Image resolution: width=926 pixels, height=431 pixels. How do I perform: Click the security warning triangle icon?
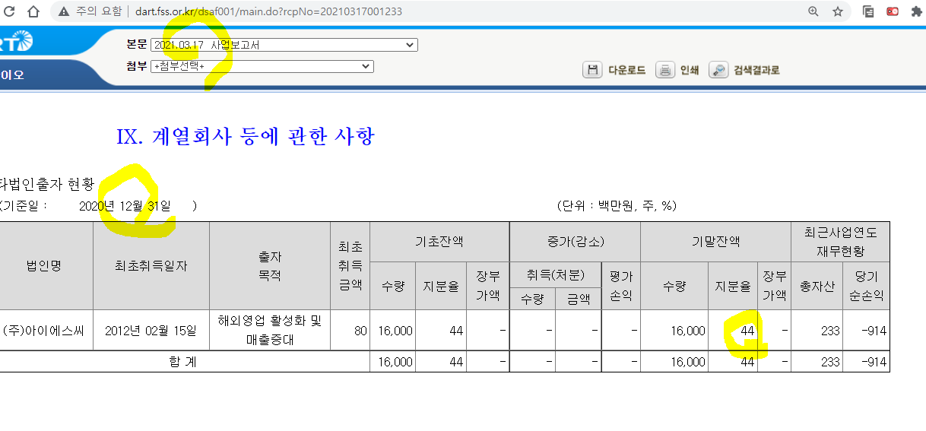tap(64, 11)
